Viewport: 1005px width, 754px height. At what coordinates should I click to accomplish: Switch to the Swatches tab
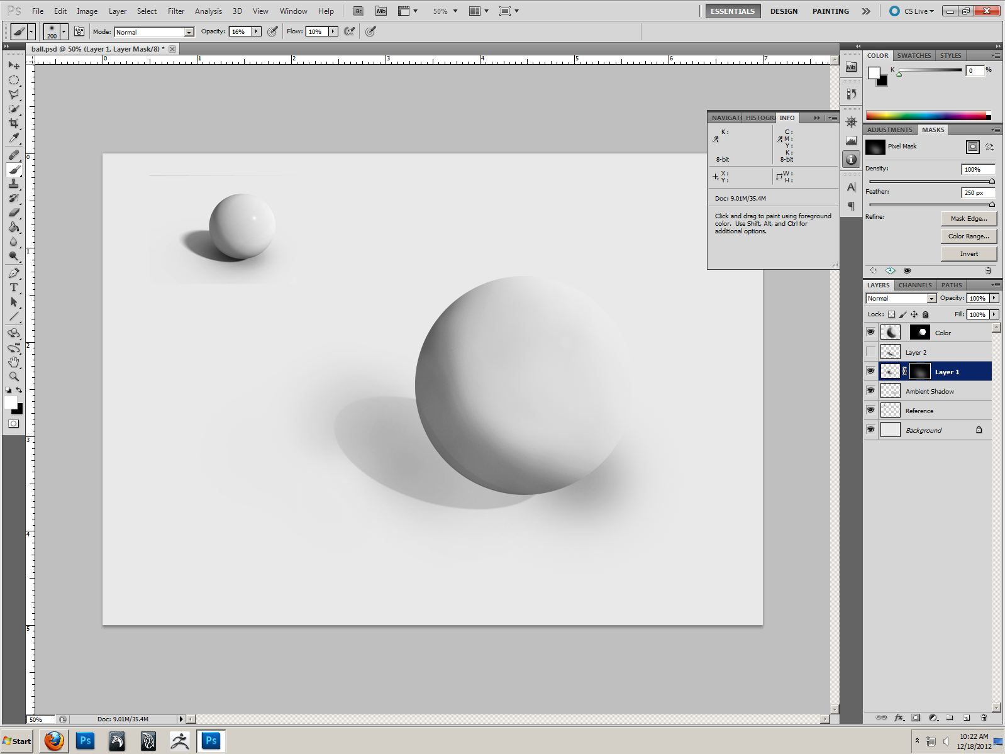point(914,56)
